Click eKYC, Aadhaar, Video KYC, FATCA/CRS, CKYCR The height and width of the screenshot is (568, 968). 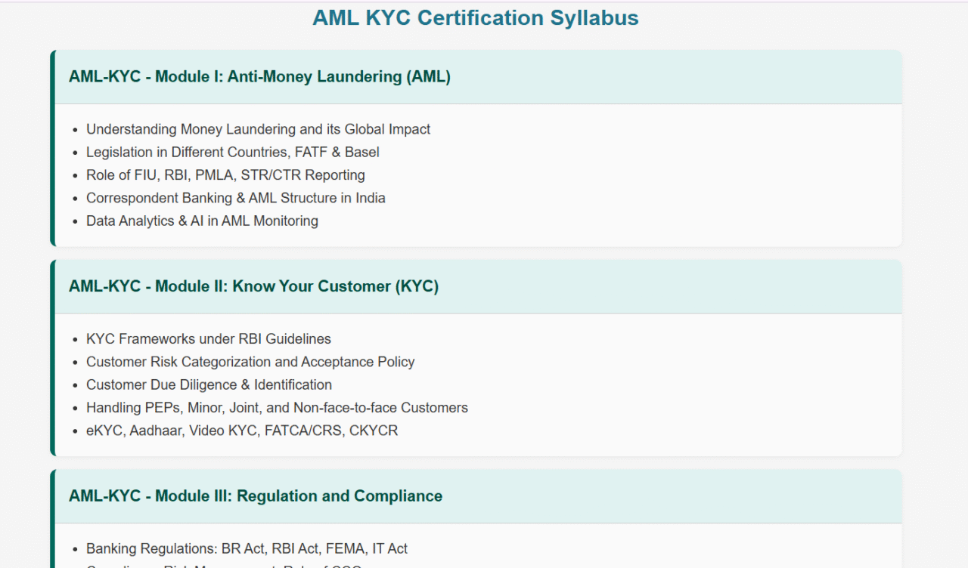tap(241, 431)
